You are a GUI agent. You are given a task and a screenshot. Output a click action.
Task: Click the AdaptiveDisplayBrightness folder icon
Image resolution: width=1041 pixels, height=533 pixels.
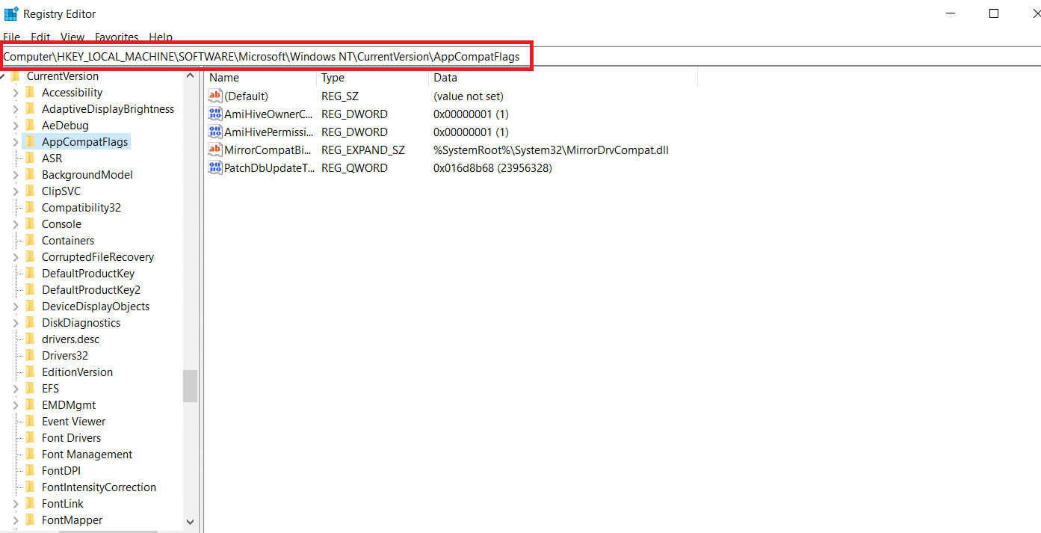30,108
